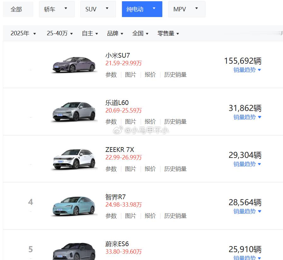Screen dimensions: 283x260
Task: Click the 28,564辆 sales figure
Action: (x=245, y=202)
